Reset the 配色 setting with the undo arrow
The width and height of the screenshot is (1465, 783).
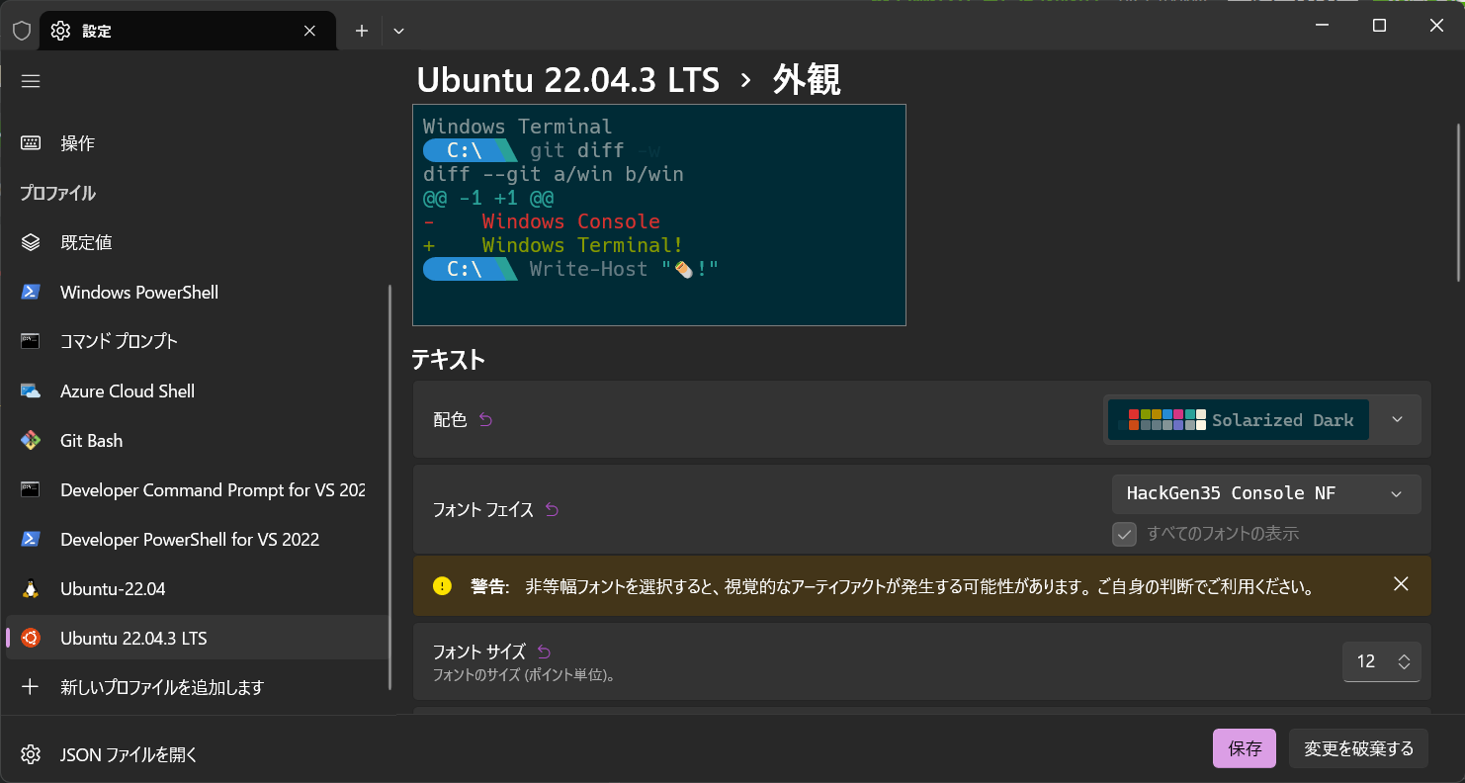pos(485,420)
